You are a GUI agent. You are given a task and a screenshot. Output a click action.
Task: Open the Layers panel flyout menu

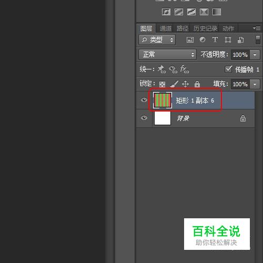pos(257,28)
